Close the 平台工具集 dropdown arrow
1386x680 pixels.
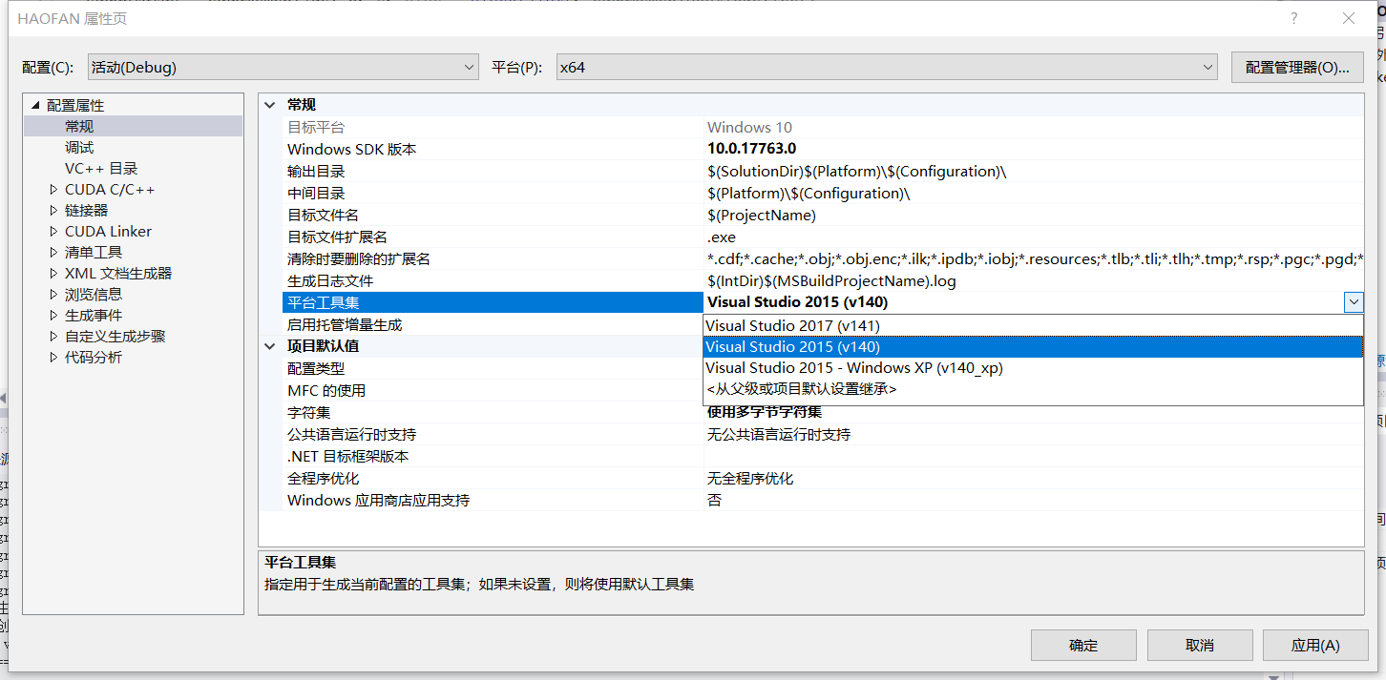pyautogui.click(x=1354, y=302)
